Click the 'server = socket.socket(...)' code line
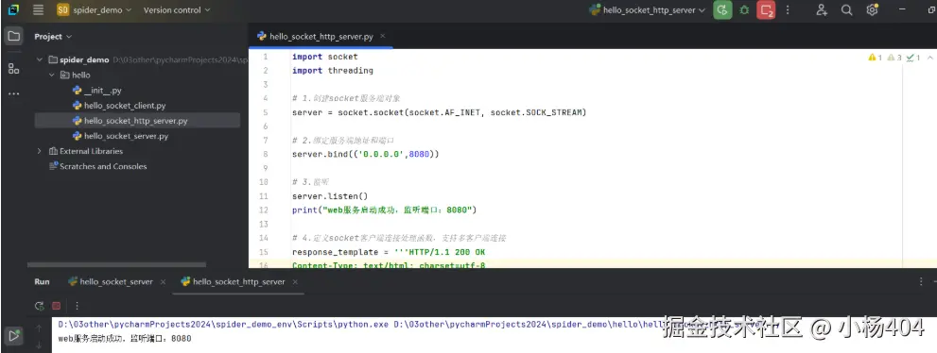 [x=440, y=112]
